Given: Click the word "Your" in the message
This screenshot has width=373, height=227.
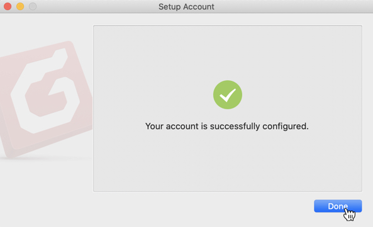Looking at the screenshot, I should pyautogui.click(x=154, y=126).
